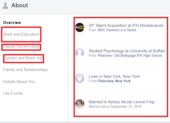The image size is (170, 123).
Task: Click the location pin icon
Action: (80, 78)
